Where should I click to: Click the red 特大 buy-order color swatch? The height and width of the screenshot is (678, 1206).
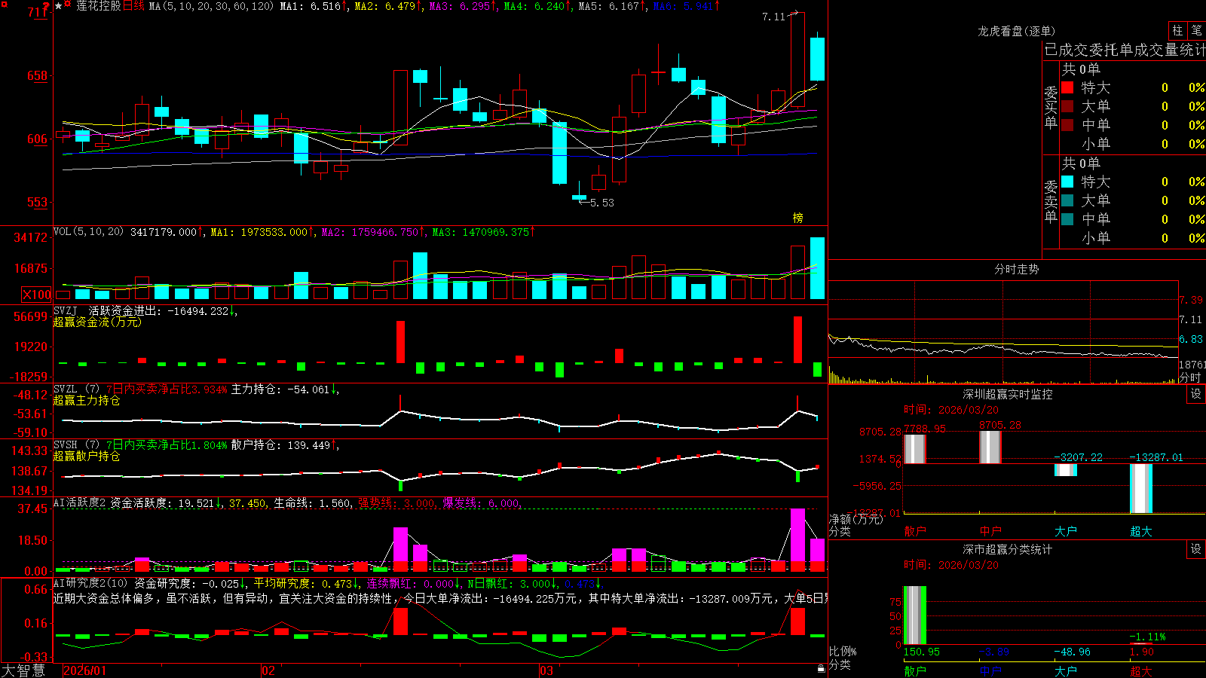(1067, 87)
